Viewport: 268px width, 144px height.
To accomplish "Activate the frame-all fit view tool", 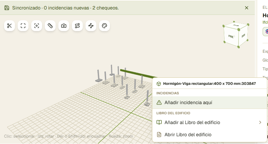I will 23,26.
